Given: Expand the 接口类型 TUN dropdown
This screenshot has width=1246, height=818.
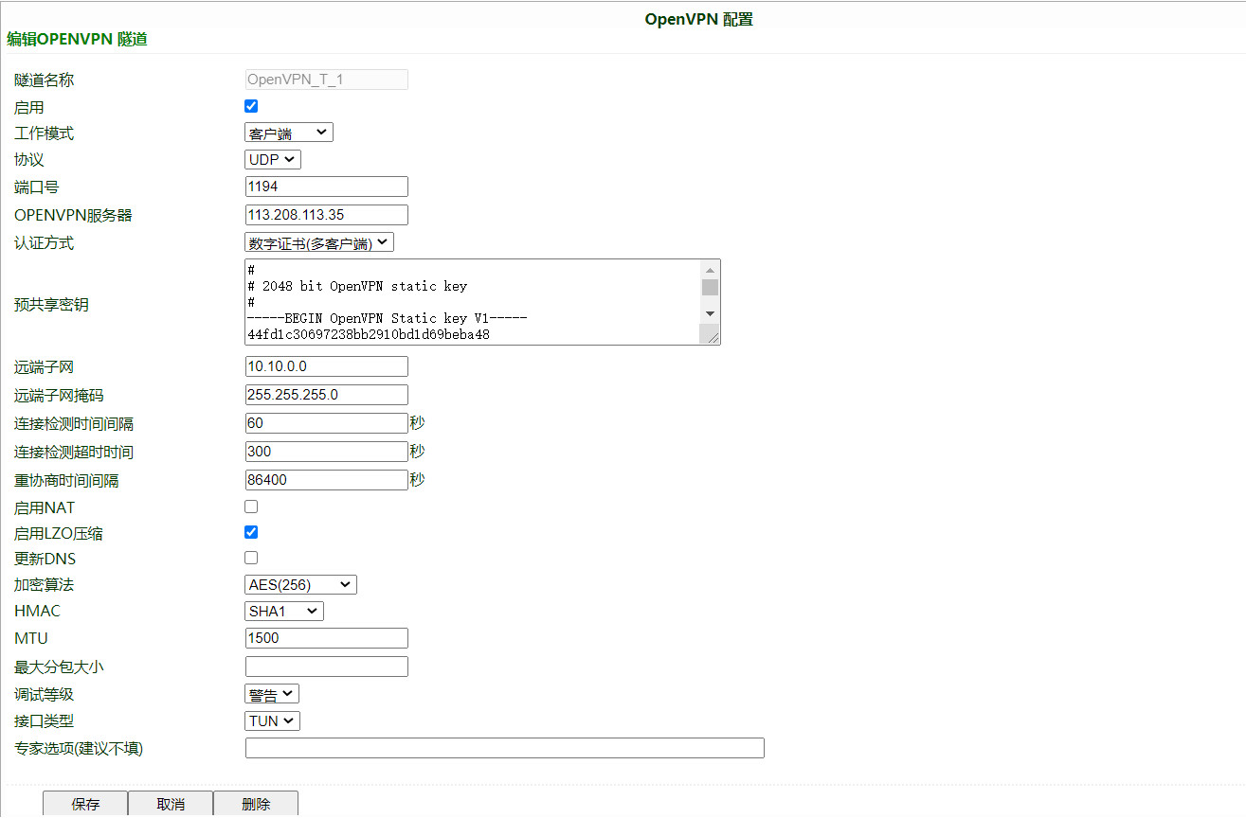Looking at the screenshot, I should pyautogui.click(x=273, y=721).
